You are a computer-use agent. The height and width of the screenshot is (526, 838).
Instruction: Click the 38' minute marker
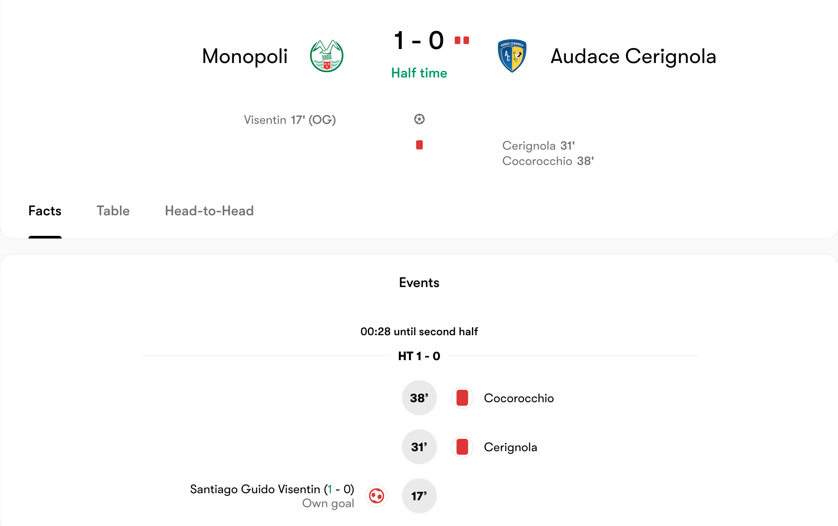tap(419, 398)
